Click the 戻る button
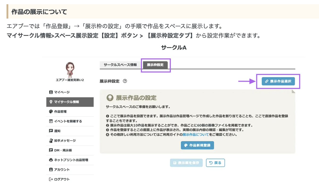Image resolution: width=319 pixels, height=188 pixels. [215, 163]
